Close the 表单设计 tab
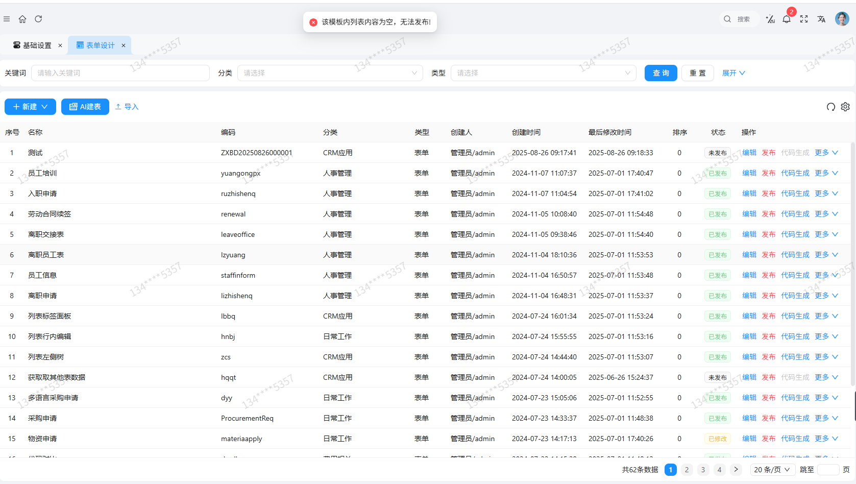The height and width of the screenshot is (484, 856). 124,45
